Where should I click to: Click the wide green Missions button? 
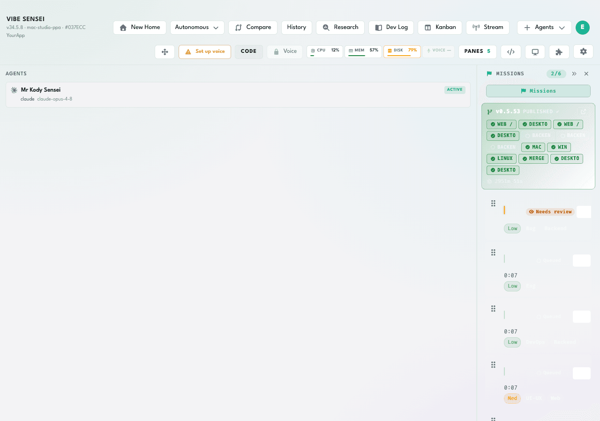538,91
